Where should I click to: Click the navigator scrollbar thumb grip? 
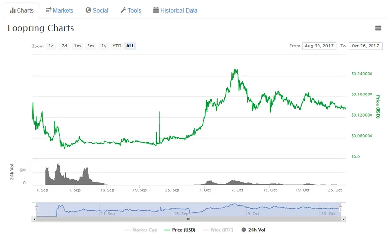coord(189,219)
